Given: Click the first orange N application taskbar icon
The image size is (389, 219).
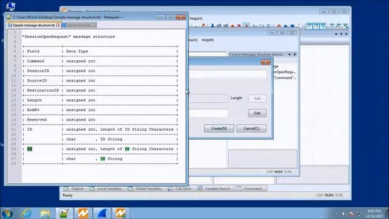Looking at the screenshot, I should 83,214.
